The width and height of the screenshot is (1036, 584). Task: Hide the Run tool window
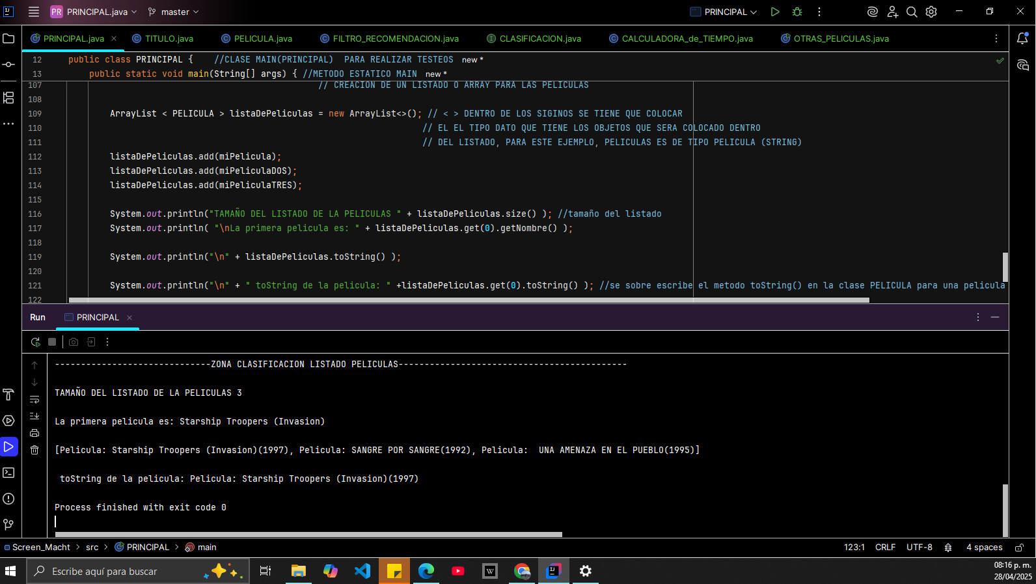pyautogui.click(x=995, y=317)
